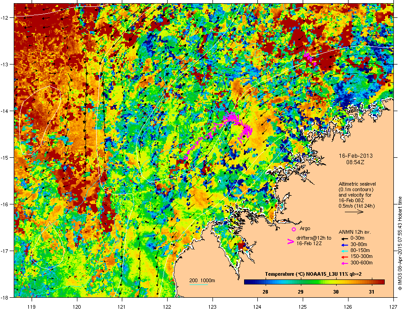Click the Temperature NOAA15_L3U colorbar title
Image resolution: width=403 pixels, height=311 pixels.
pyautogui.click(x=313, y=274)
